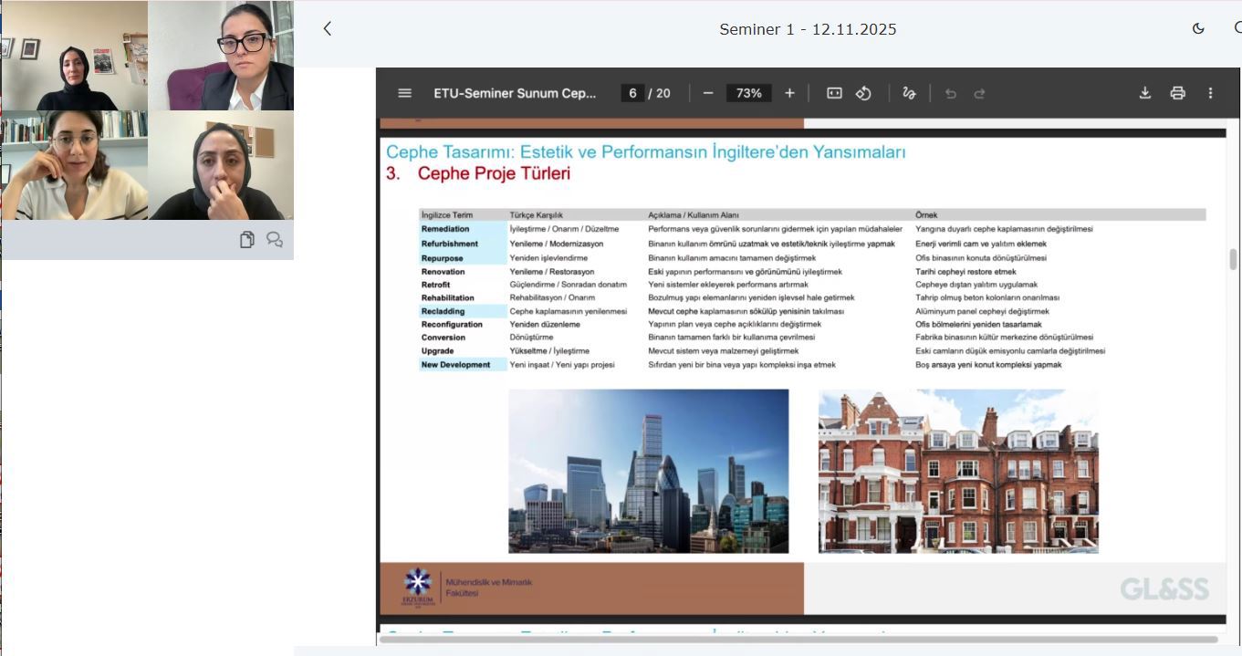This screenshot has width=1242, height=656.
Task: Go back using the left chevron
Action: coord(328,28)
